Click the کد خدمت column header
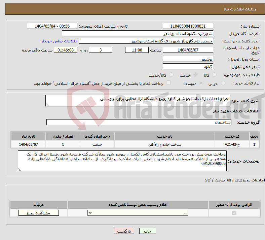 click(x=232, y=136)
